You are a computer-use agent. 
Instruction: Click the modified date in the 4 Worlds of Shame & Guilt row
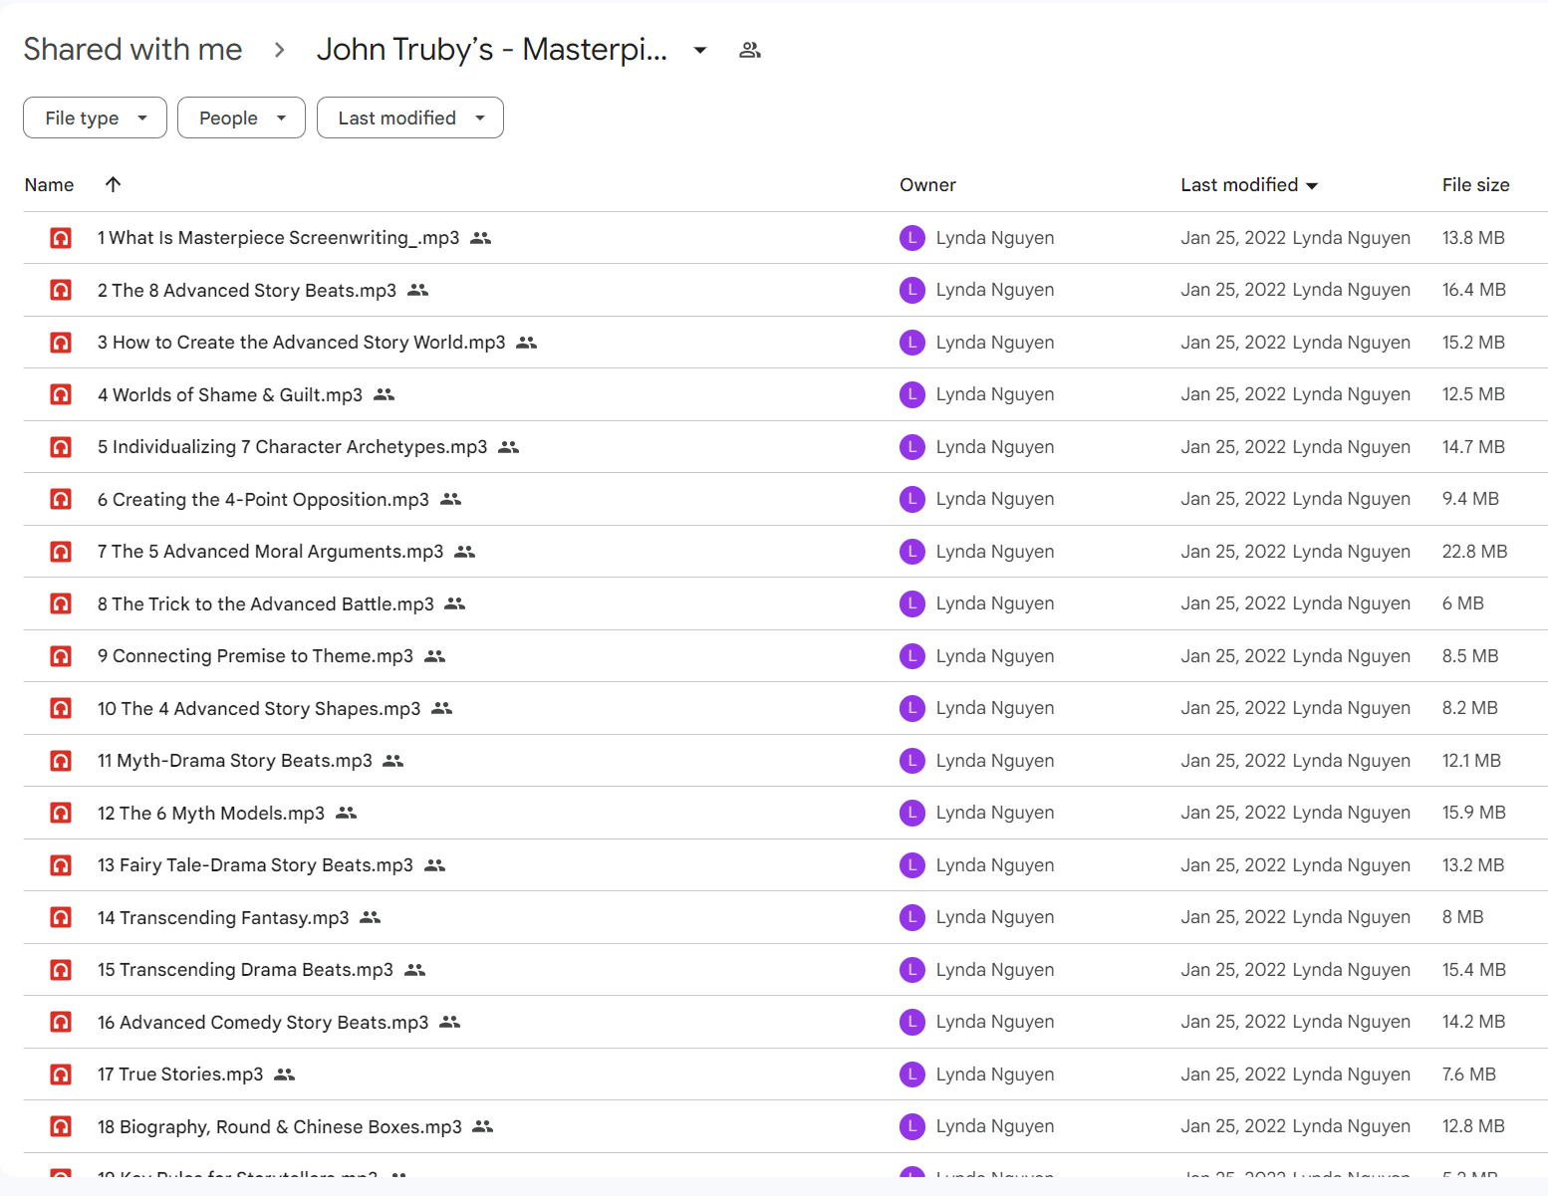coord(1233,394)
